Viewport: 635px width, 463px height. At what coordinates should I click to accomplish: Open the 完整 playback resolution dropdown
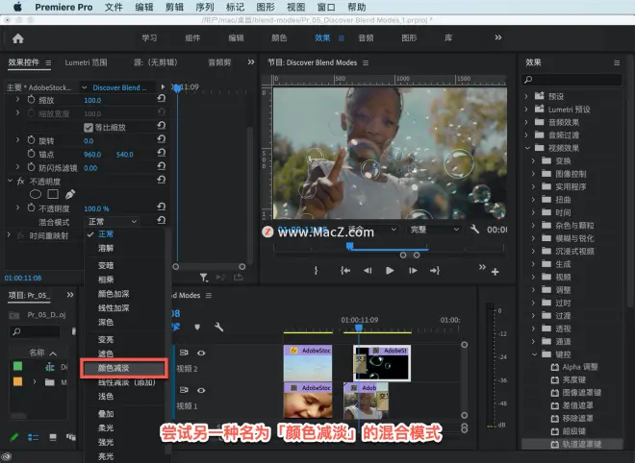(435, 230)
